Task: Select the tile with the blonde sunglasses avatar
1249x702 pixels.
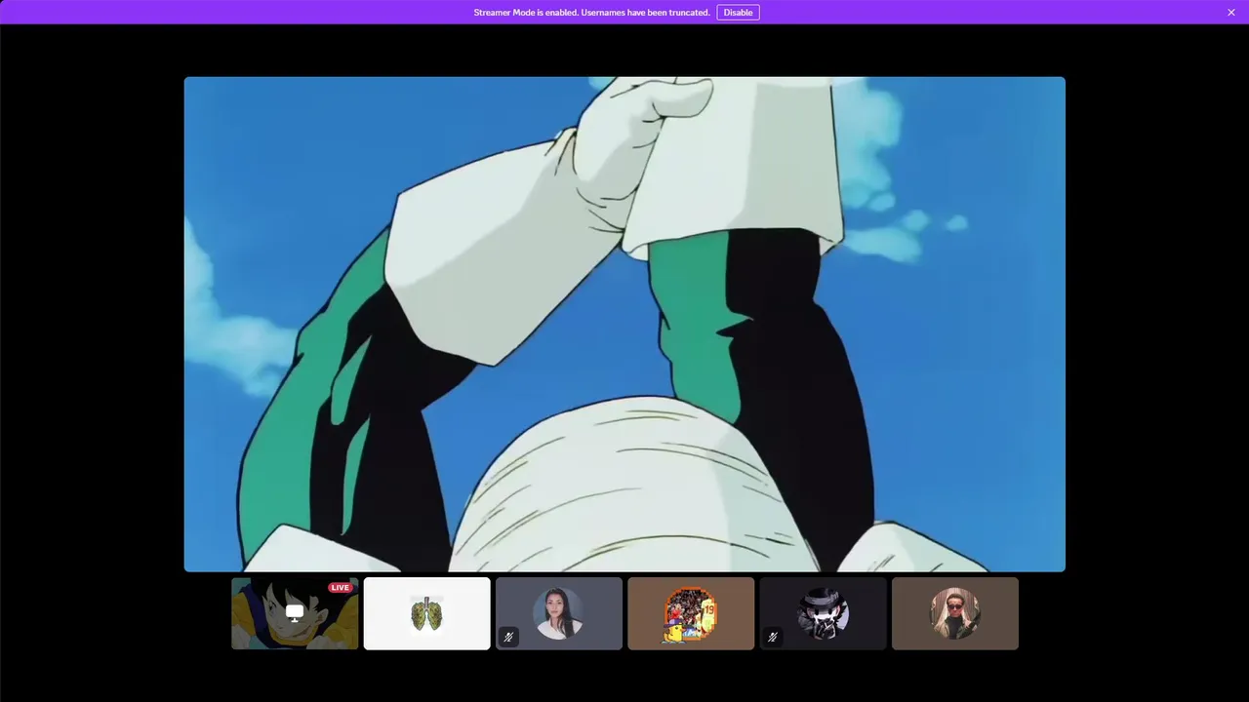Action: (x=955, y=613)
